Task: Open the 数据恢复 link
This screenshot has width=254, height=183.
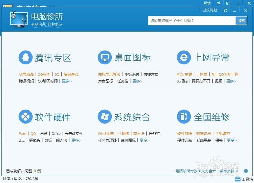Action: [204, 134]
